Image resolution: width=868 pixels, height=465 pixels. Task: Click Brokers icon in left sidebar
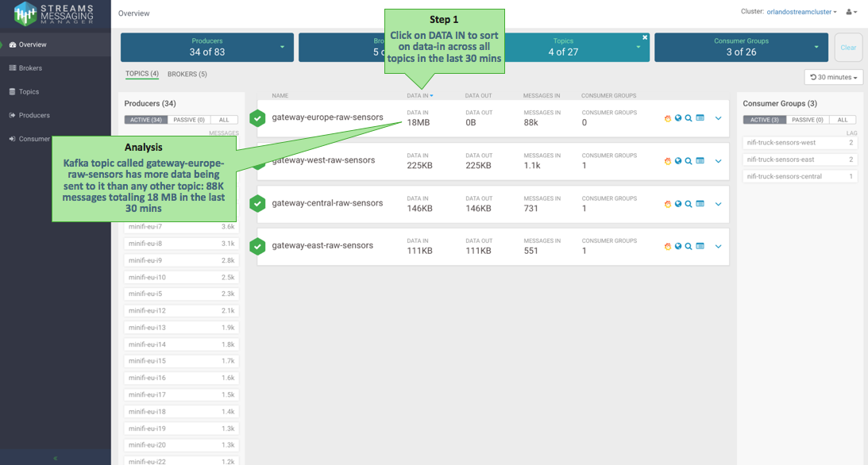point(13,68)
